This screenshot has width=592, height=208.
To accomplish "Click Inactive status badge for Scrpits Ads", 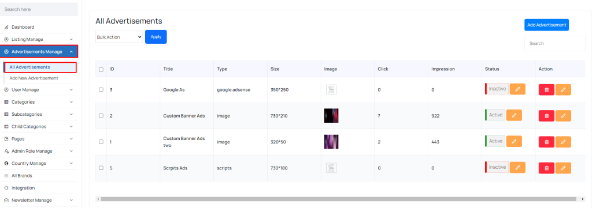I will pos(497,167).
